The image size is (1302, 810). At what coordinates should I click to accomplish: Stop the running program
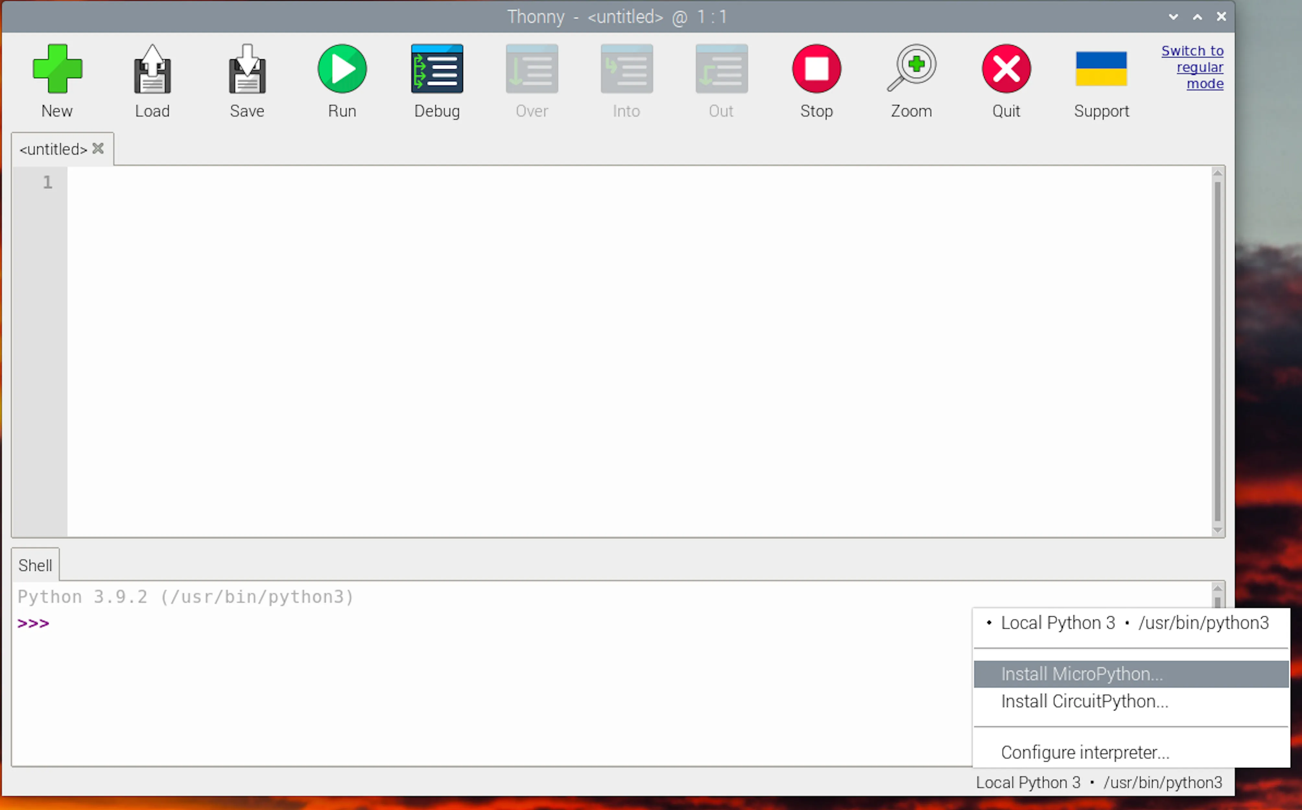[x=816, y=69]
